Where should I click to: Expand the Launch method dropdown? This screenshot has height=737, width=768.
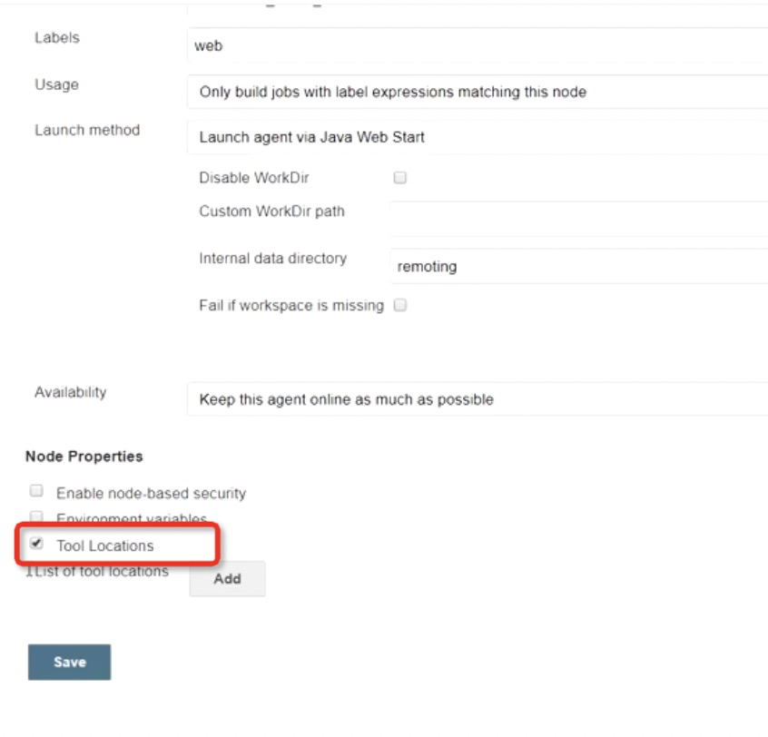tap(477, 138)
